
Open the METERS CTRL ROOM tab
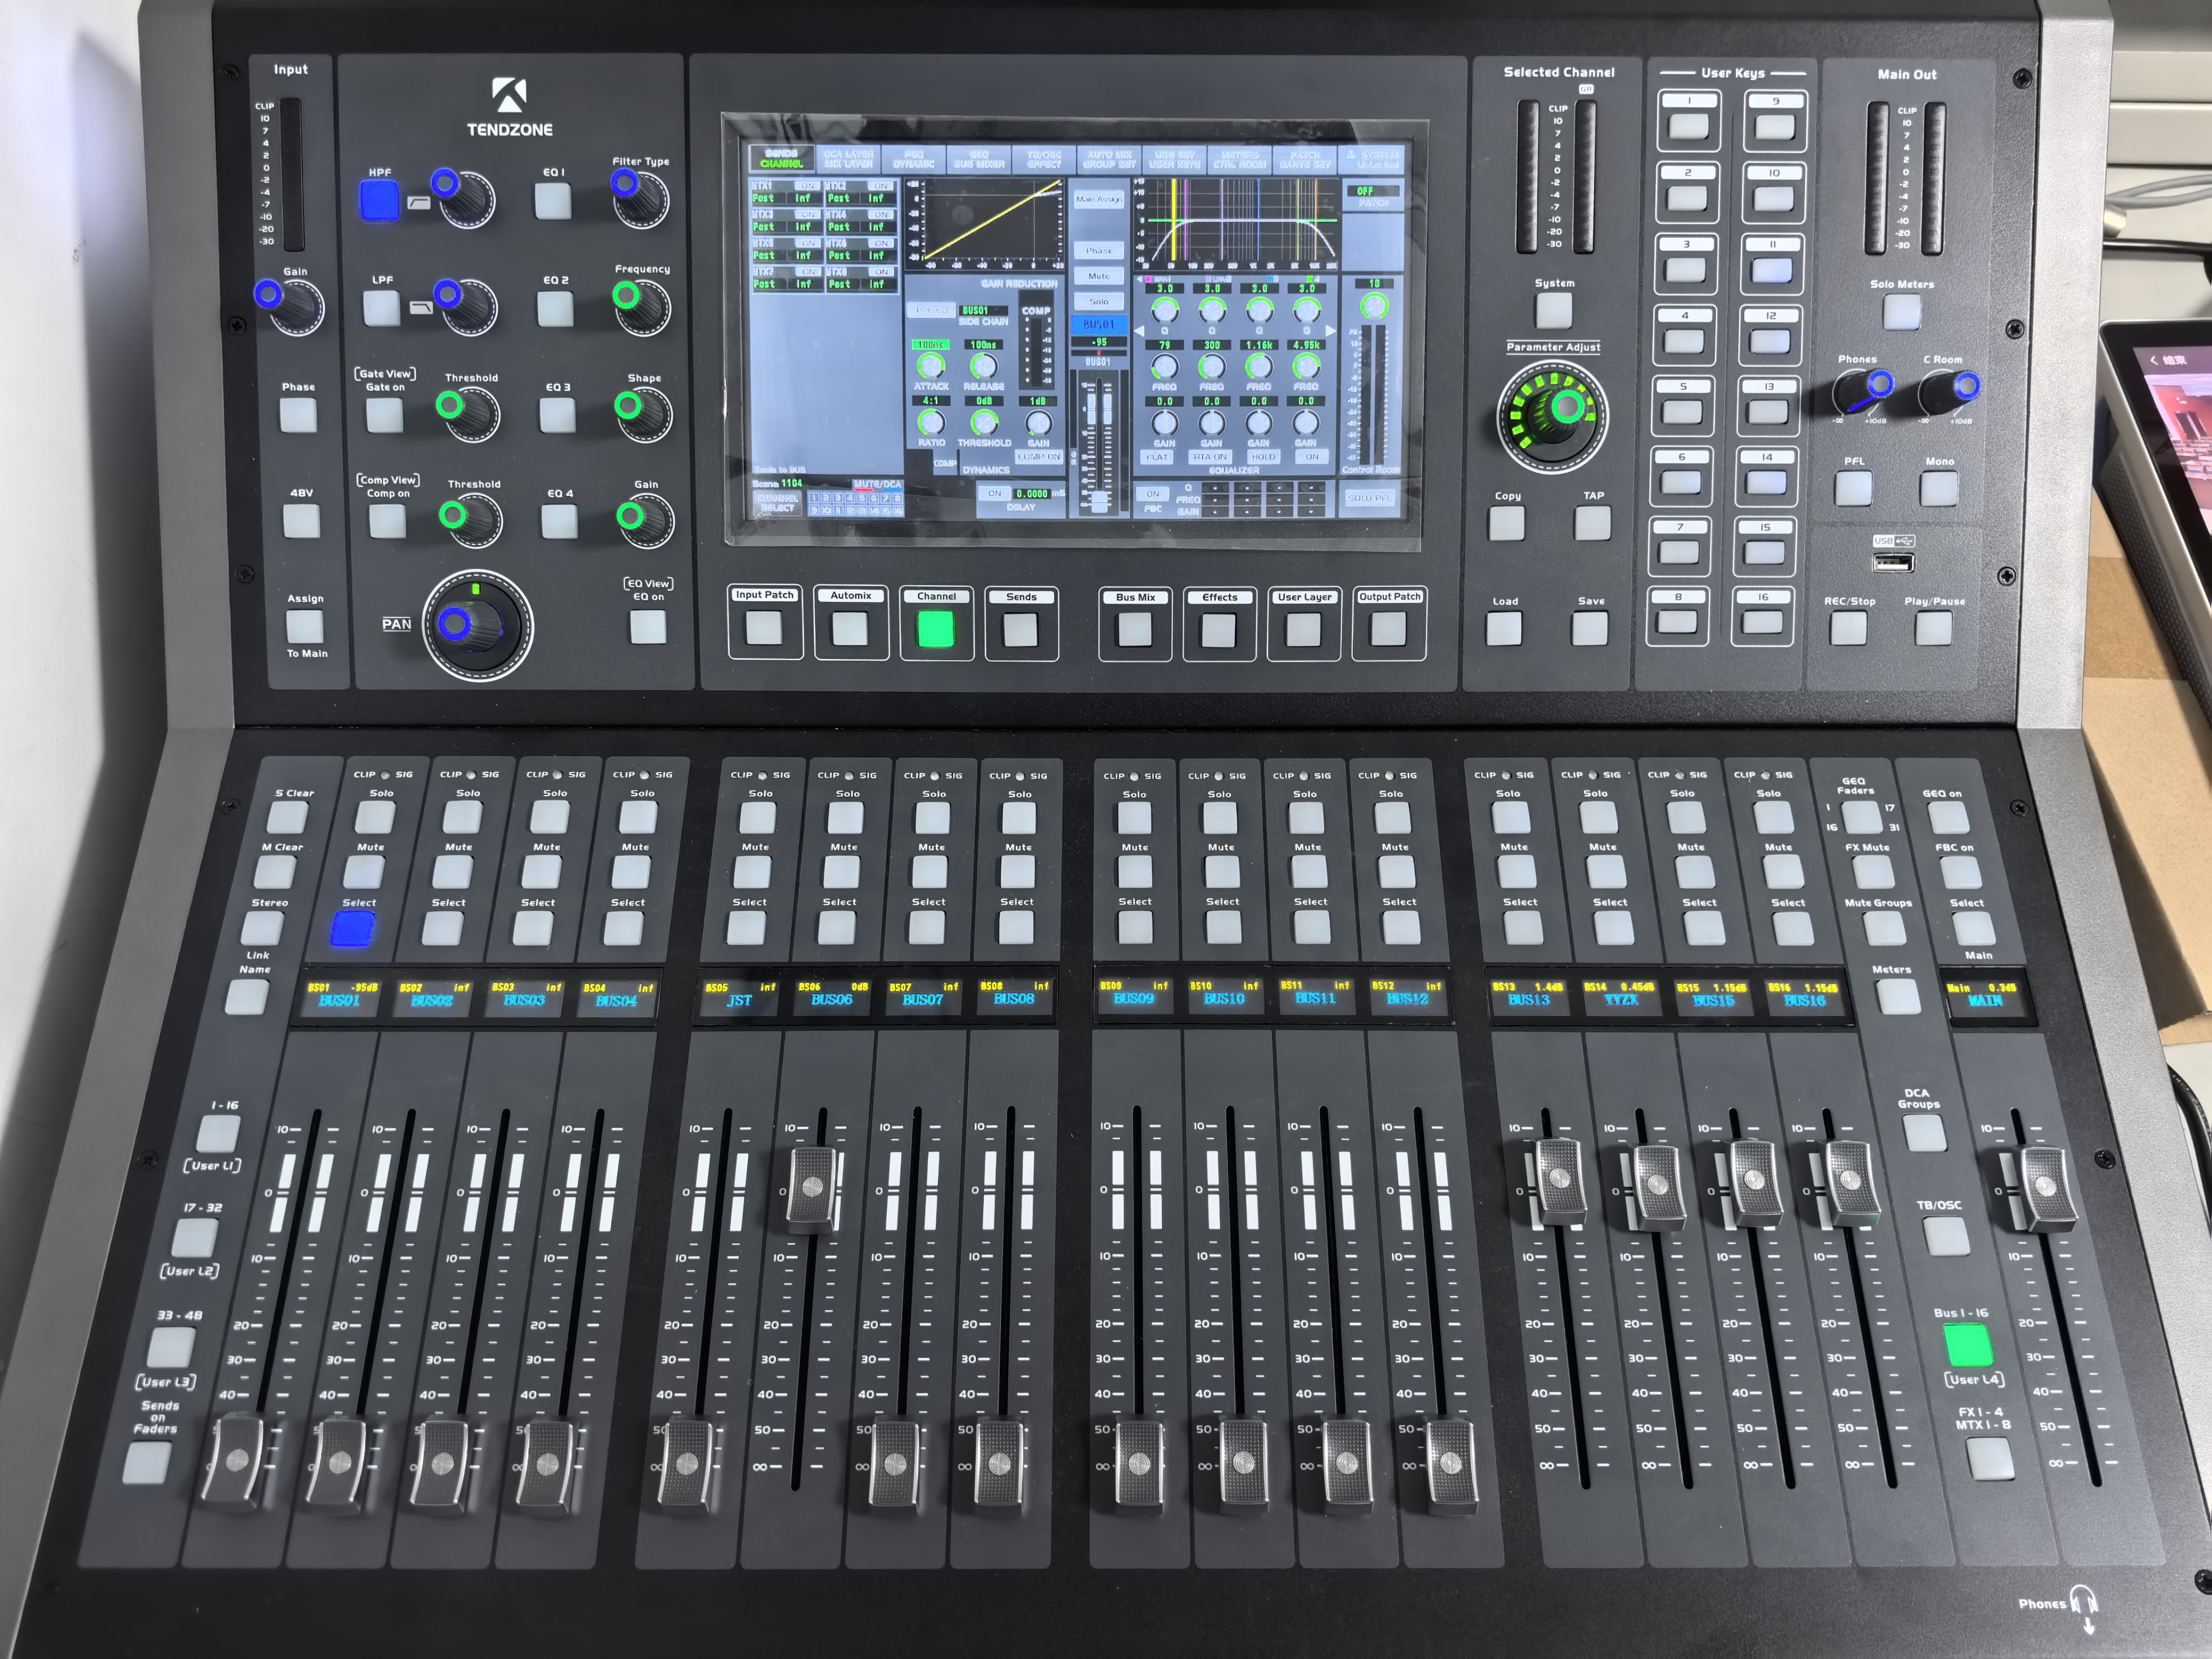click(x=1239, y=159)
